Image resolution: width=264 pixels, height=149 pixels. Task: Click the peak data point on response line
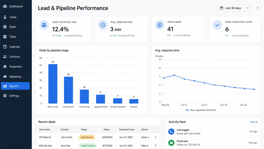[174, 75]
